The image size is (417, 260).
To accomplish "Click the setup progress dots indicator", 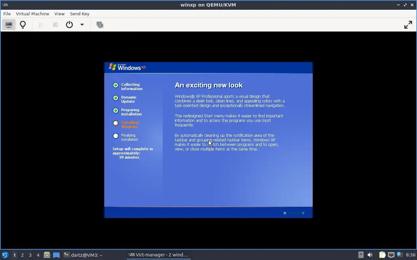I will click(294, 213).
